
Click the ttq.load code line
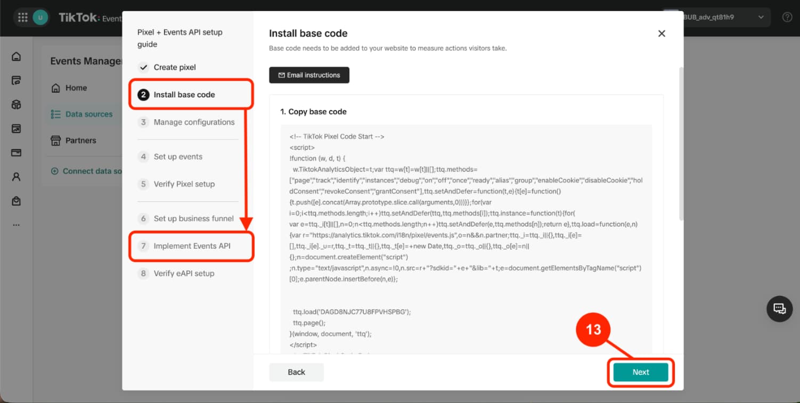pyautogui.click(x=352, y=311)
